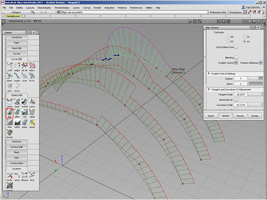Select the fit crv tool

click(32, 77)
